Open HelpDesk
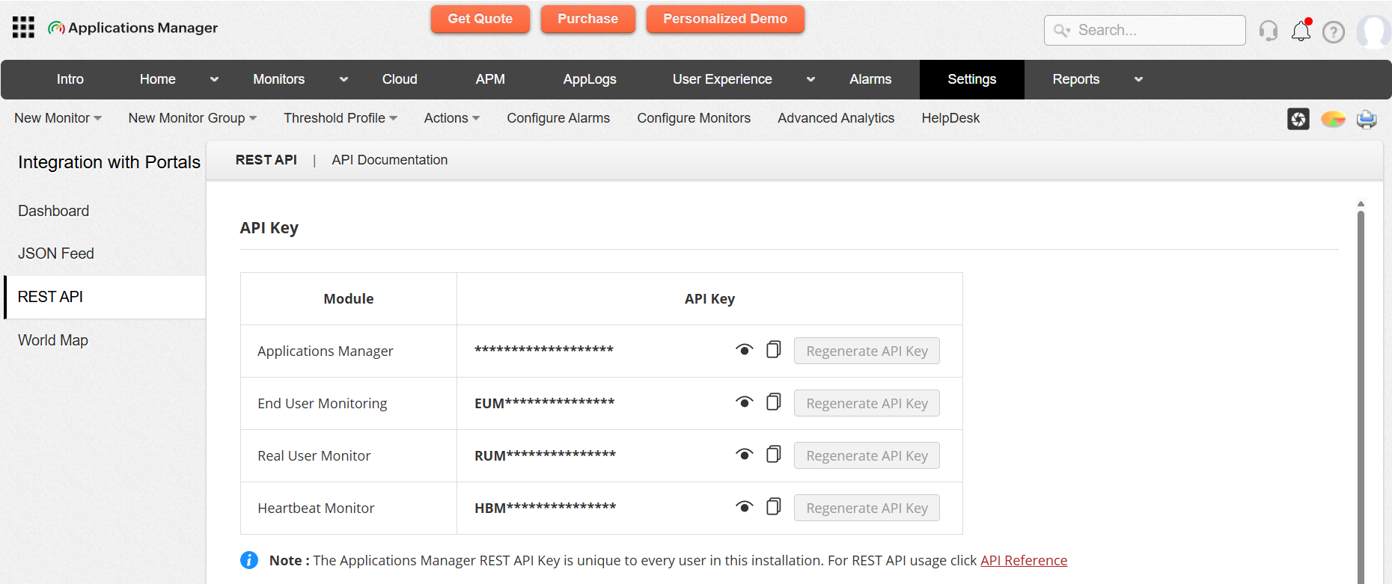 point(950,118)
